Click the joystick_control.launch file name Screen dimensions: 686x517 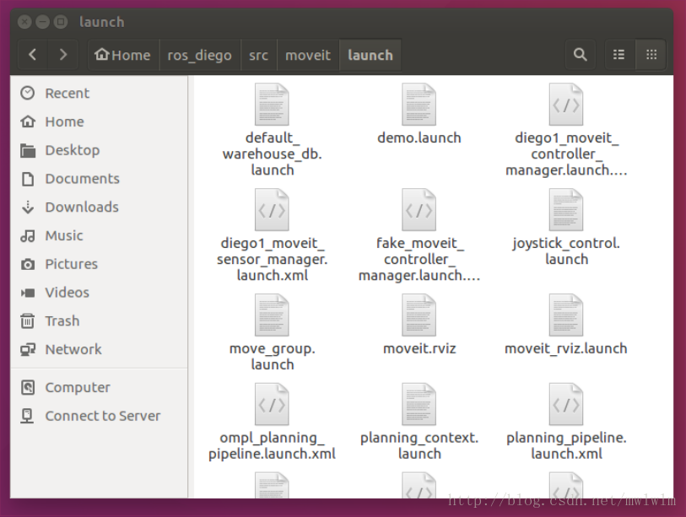tap(566, 251)
